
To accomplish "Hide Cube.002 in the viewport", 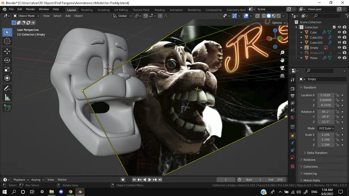I will pyautogui.click(x=339, y=43).
